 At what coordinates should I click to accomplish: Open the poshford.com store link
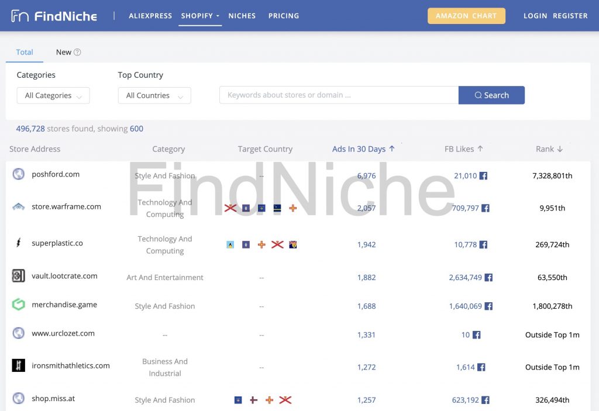point(56,174)
